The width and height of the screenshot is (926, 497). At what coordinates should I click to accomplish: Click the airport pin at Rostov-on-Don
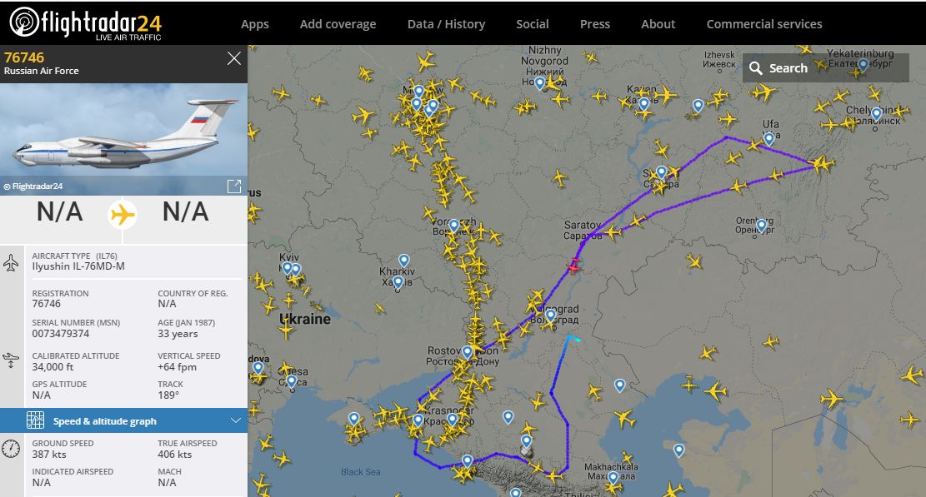[x=467, y=352]
